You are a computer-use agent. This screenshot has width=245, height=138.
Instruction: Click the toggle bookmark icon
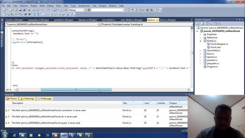pyautogui.click(x=44, y=15)
